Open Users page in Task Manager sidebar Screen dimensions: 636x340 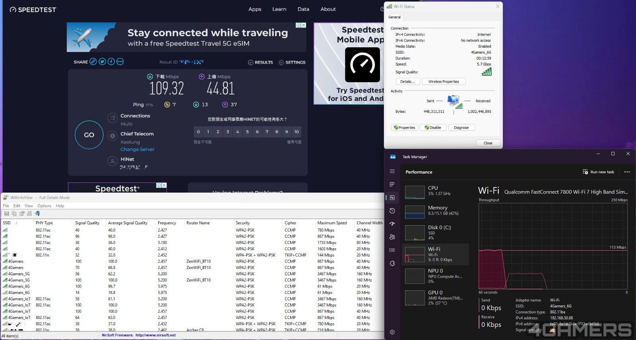coord(392,237)
